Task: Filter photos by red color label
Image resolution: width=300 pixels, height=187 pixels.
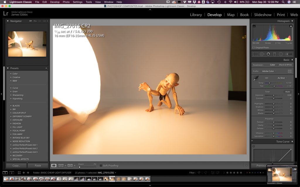Action: (247, 173)
